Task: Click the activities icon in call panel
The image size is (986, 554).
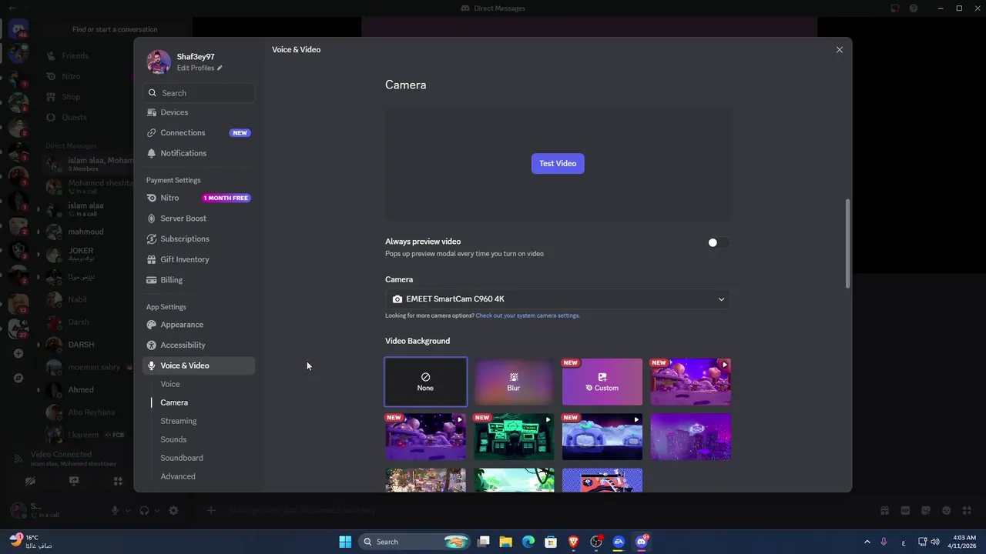Action: coord(118,481)
